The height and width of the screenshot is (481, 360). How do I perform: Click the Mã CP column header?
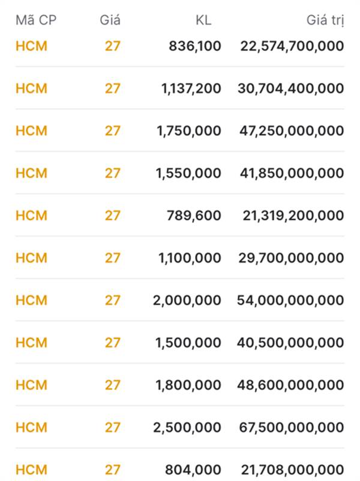[36, 20]
